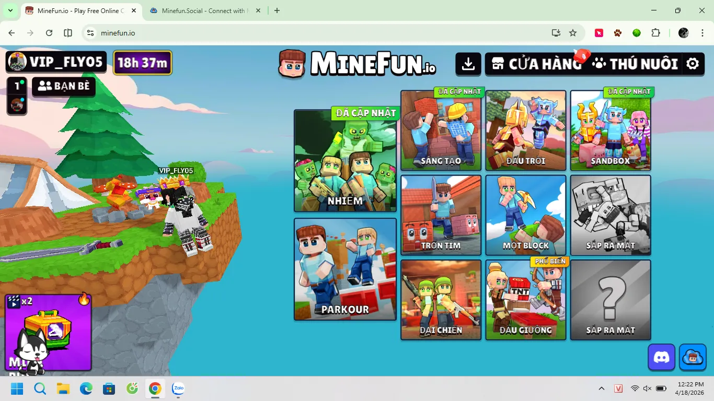The width and height of the screenshot is (714, 401).
Task: Select the zombie mission game mode tile
Action: (346, 161)
